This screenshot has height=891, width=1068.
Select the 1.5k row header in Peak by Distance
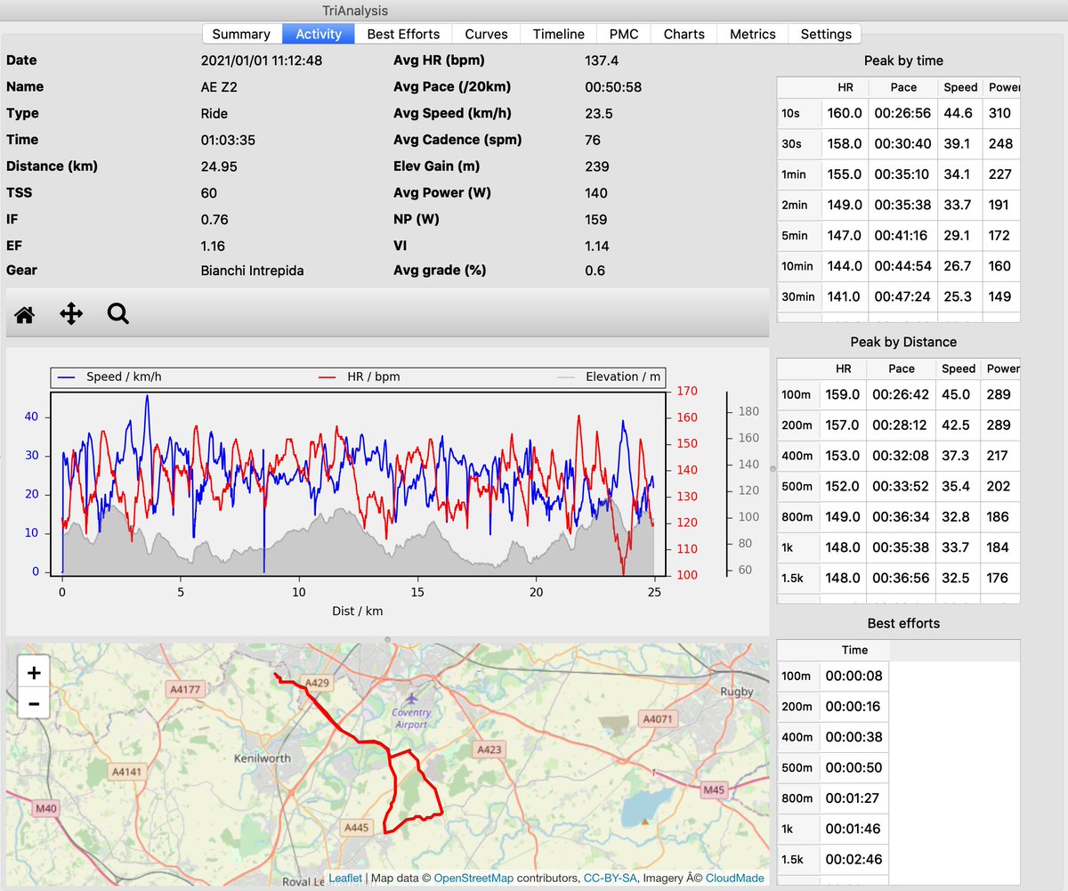tap(798, 578)
